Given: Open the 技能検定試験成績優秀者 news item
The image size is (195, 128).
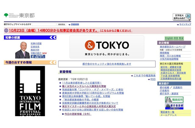Looking at the screenshot, I should pos(90,103).
